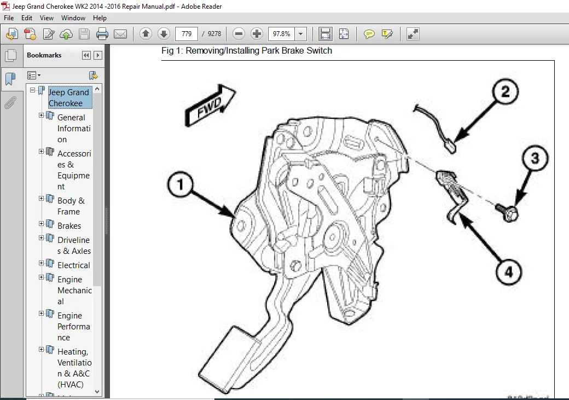
Task: Open the zoom percentage dropdown
Action: [x=300, y=34]
